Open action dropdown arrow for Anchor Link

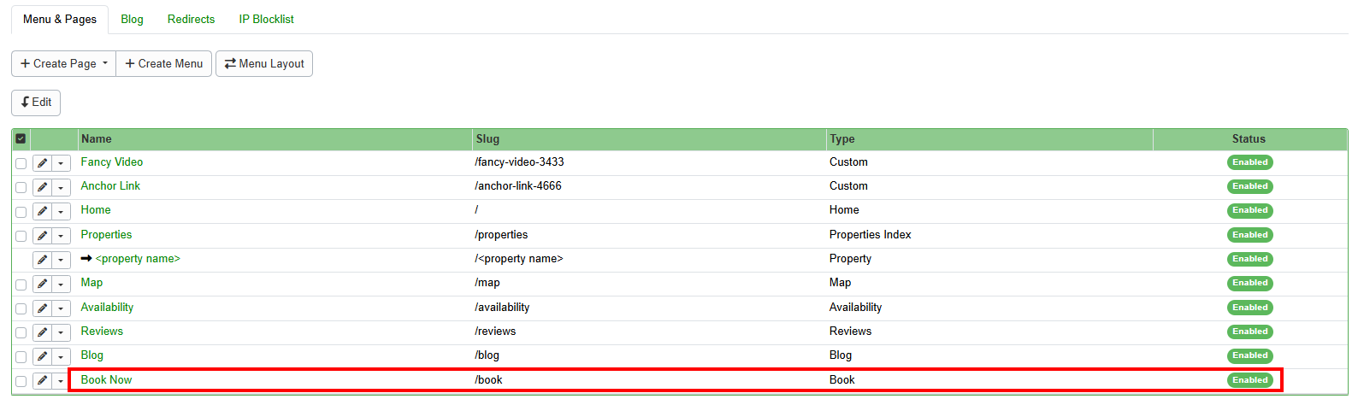[x=61, y=187]
